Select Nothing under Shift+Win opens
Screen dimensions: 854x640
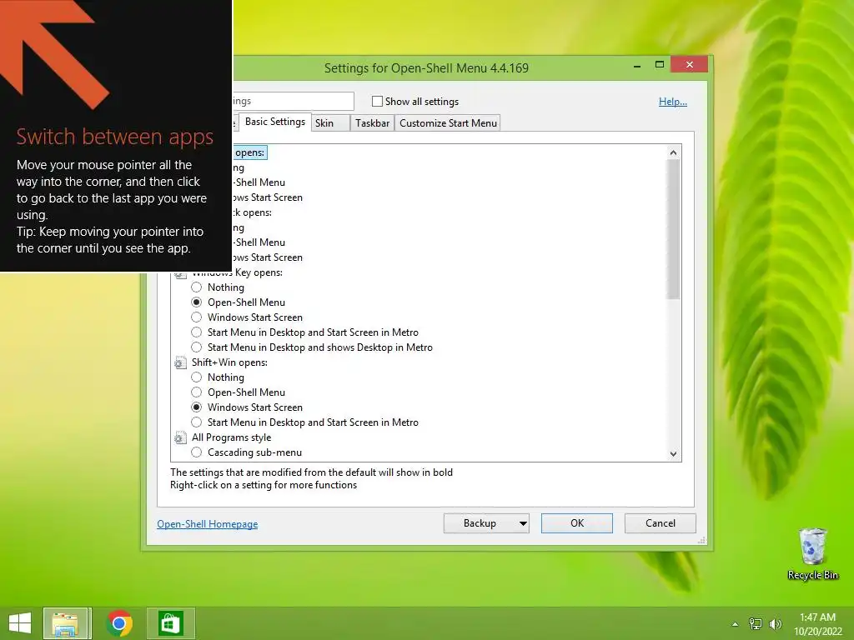tap(197, 377)
